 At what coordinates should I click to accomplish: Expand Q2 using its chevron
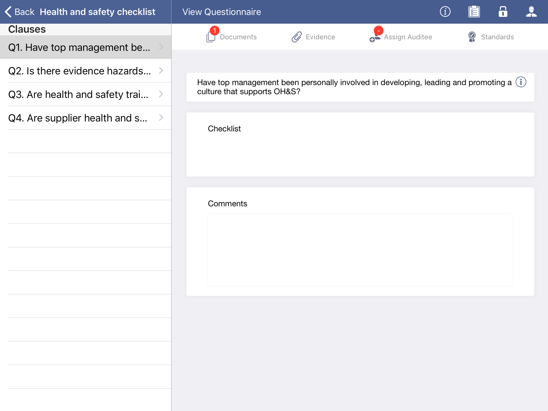tap(161, 71)
